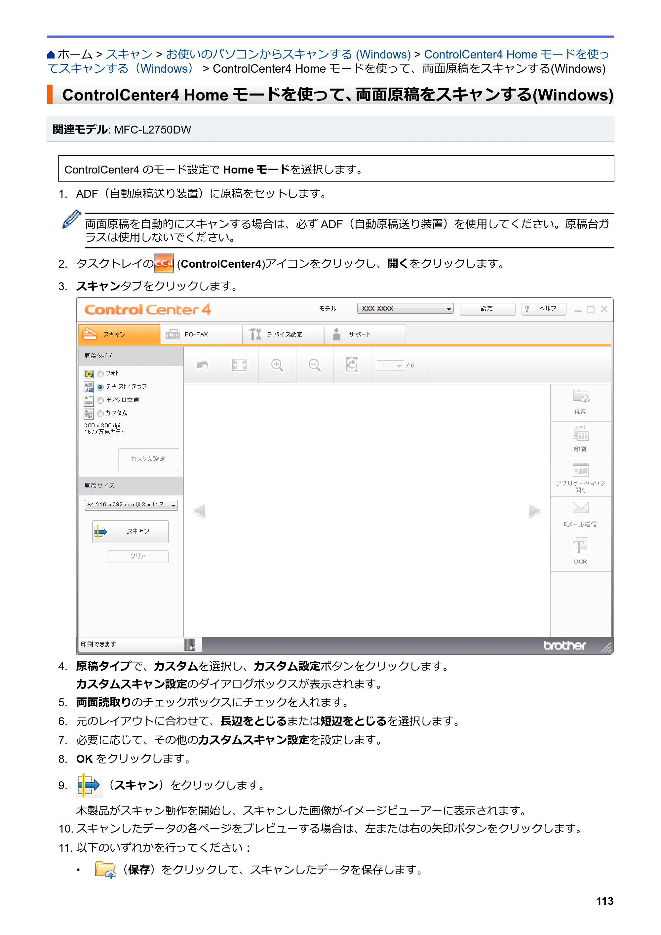Select the フォト radio button

[100, 373]
